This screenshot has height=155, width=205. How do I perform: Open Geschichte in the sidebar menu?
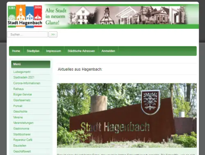(20, 111)
